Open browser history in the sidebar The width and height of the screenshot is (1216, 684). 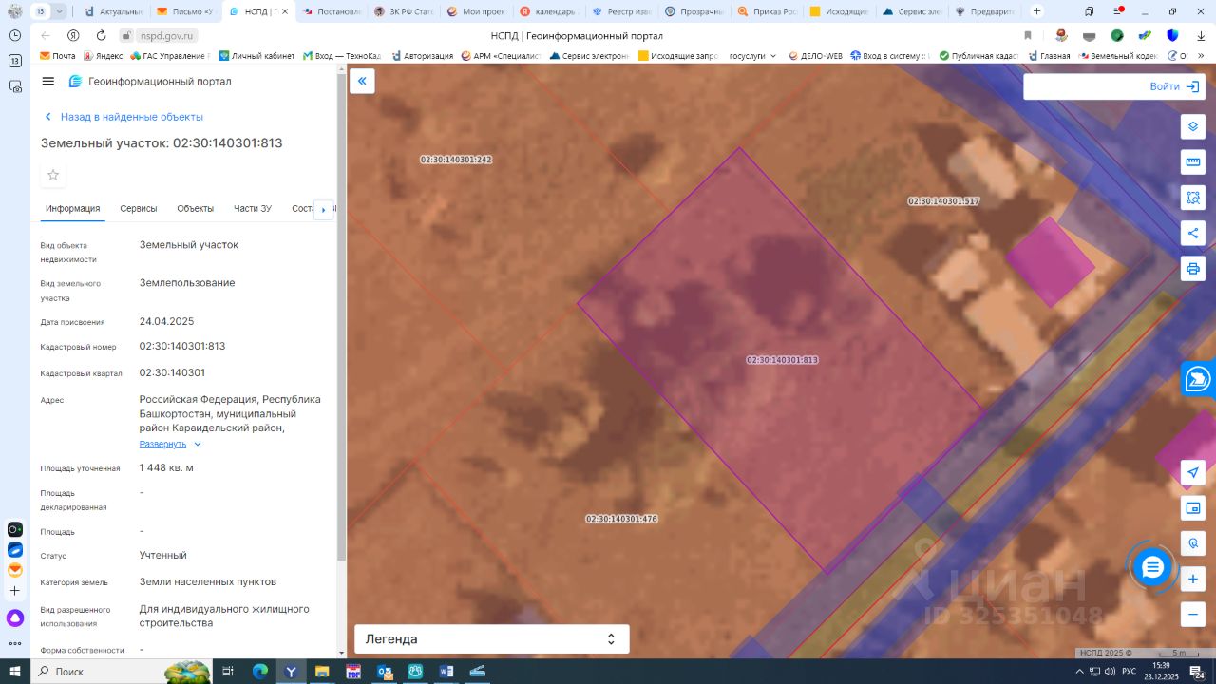15,35
